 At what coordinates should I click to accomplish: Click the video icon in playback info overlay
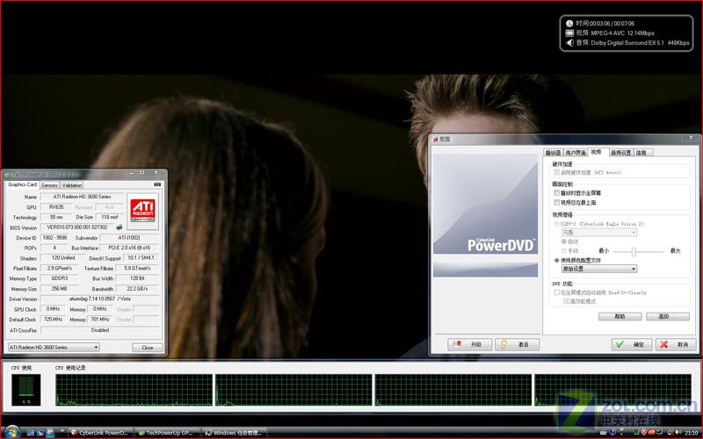569,33
